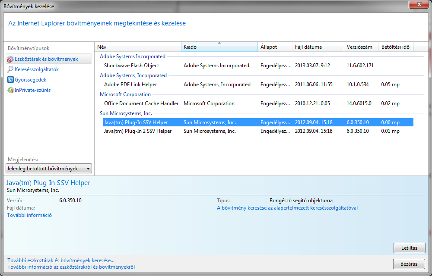The image size is (432, 276).
Task: Select Office Document Cache Handler row
Action: pyautogui.click(x=258, y=103)
